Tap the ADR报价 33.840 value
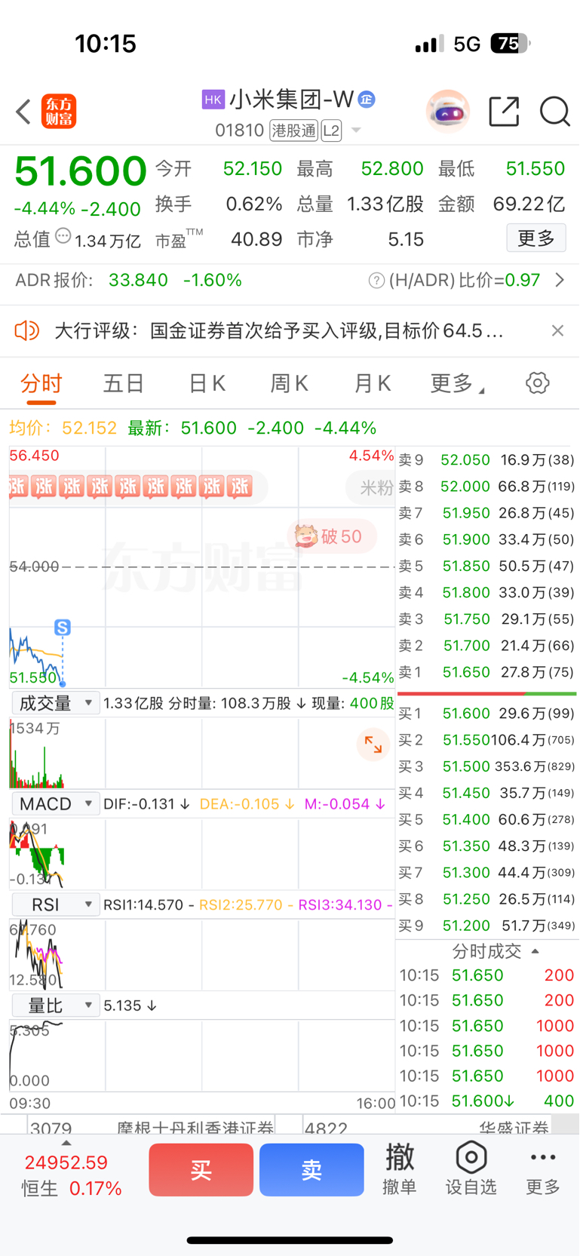Image resolution: width=580 pixels, height=1256 pixels. 138,281
